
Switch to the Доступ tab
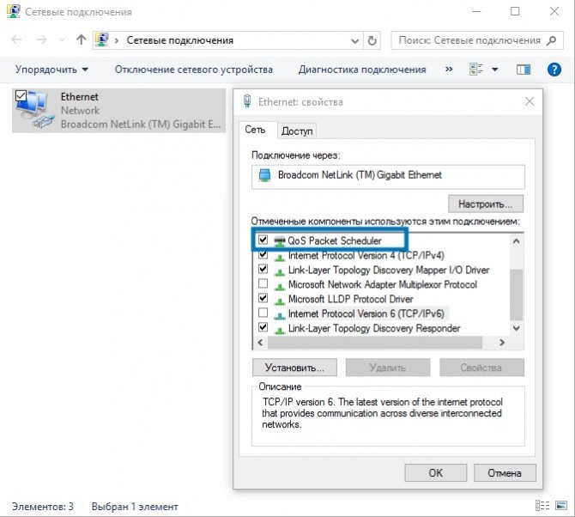pos(297,131)
